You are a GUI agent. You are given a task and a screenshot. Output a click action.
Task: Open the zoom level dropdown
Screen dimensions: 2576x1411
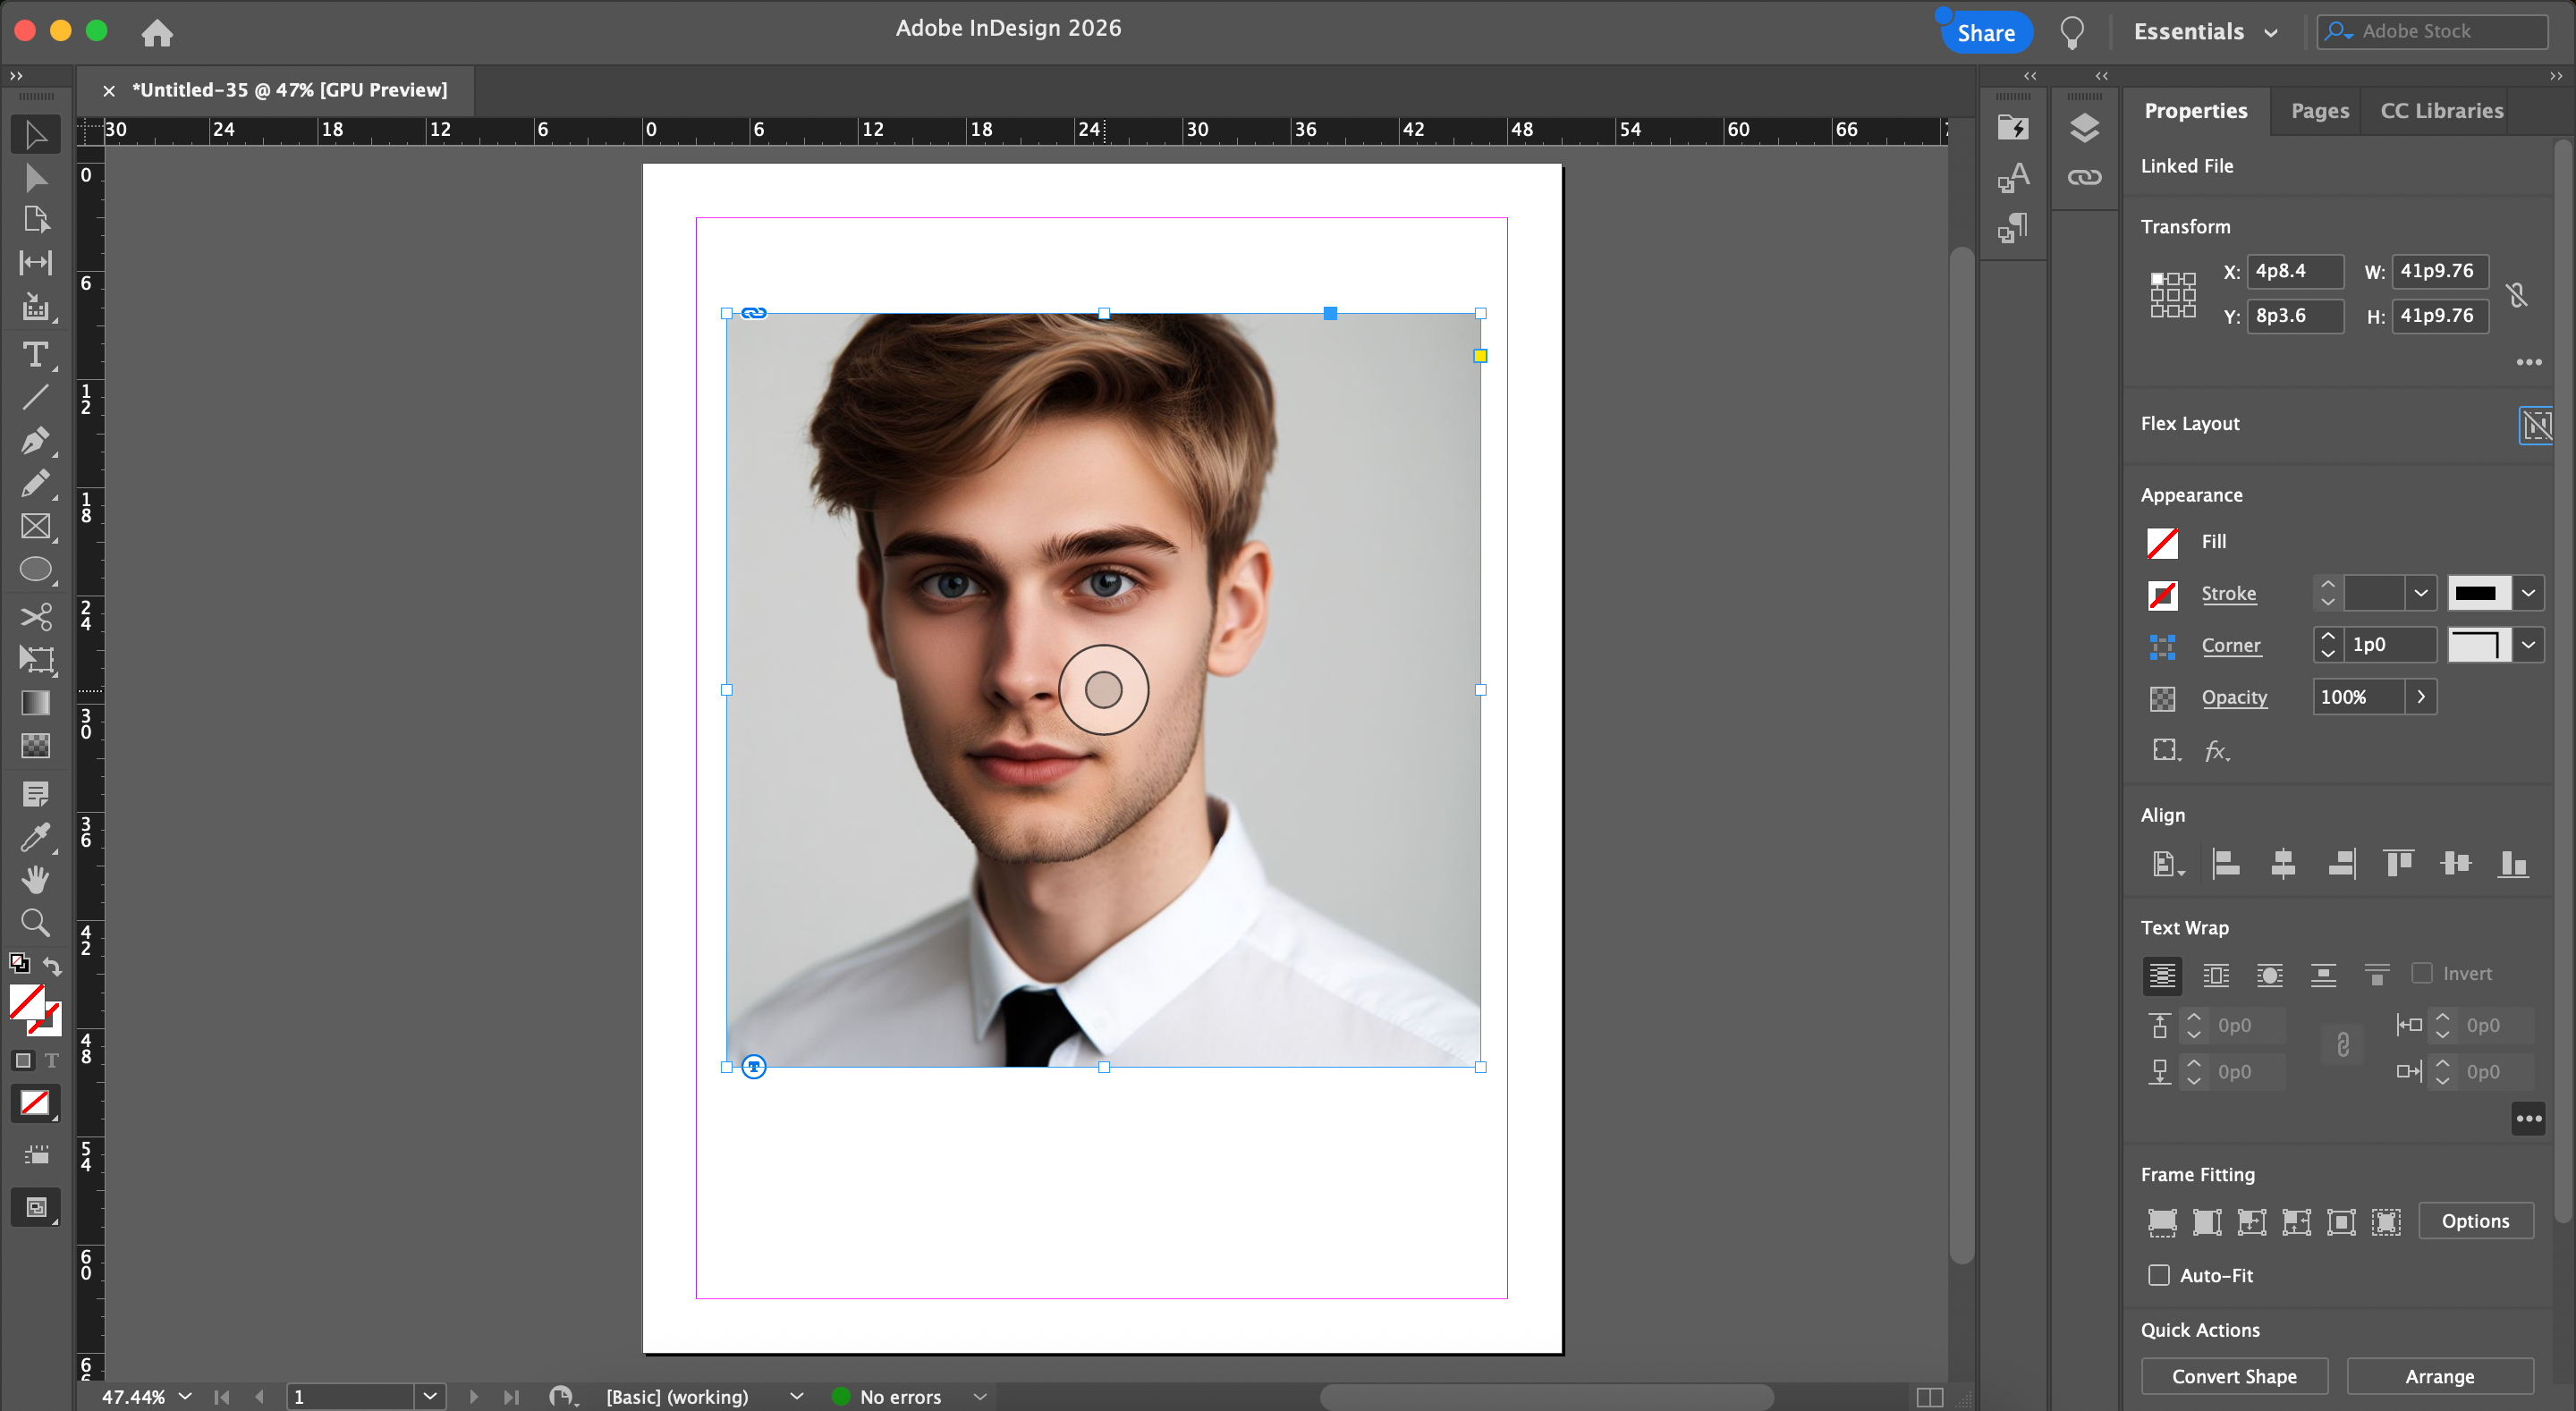coord(185,1396)
